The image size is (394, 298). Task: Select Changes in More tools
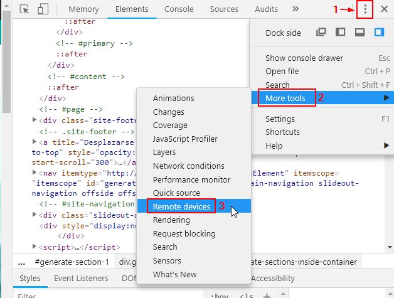[x=194, y=112]
